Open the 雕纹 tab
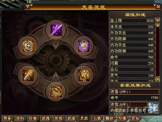 tap(110, 118)
